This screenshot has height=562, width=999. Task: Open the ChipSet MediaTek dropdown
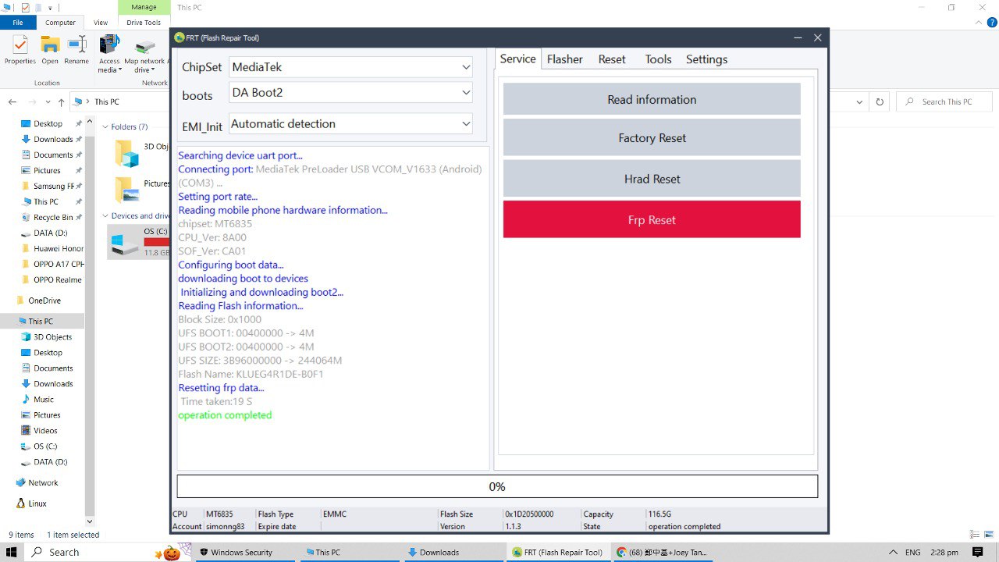click(x=351, y=67)
